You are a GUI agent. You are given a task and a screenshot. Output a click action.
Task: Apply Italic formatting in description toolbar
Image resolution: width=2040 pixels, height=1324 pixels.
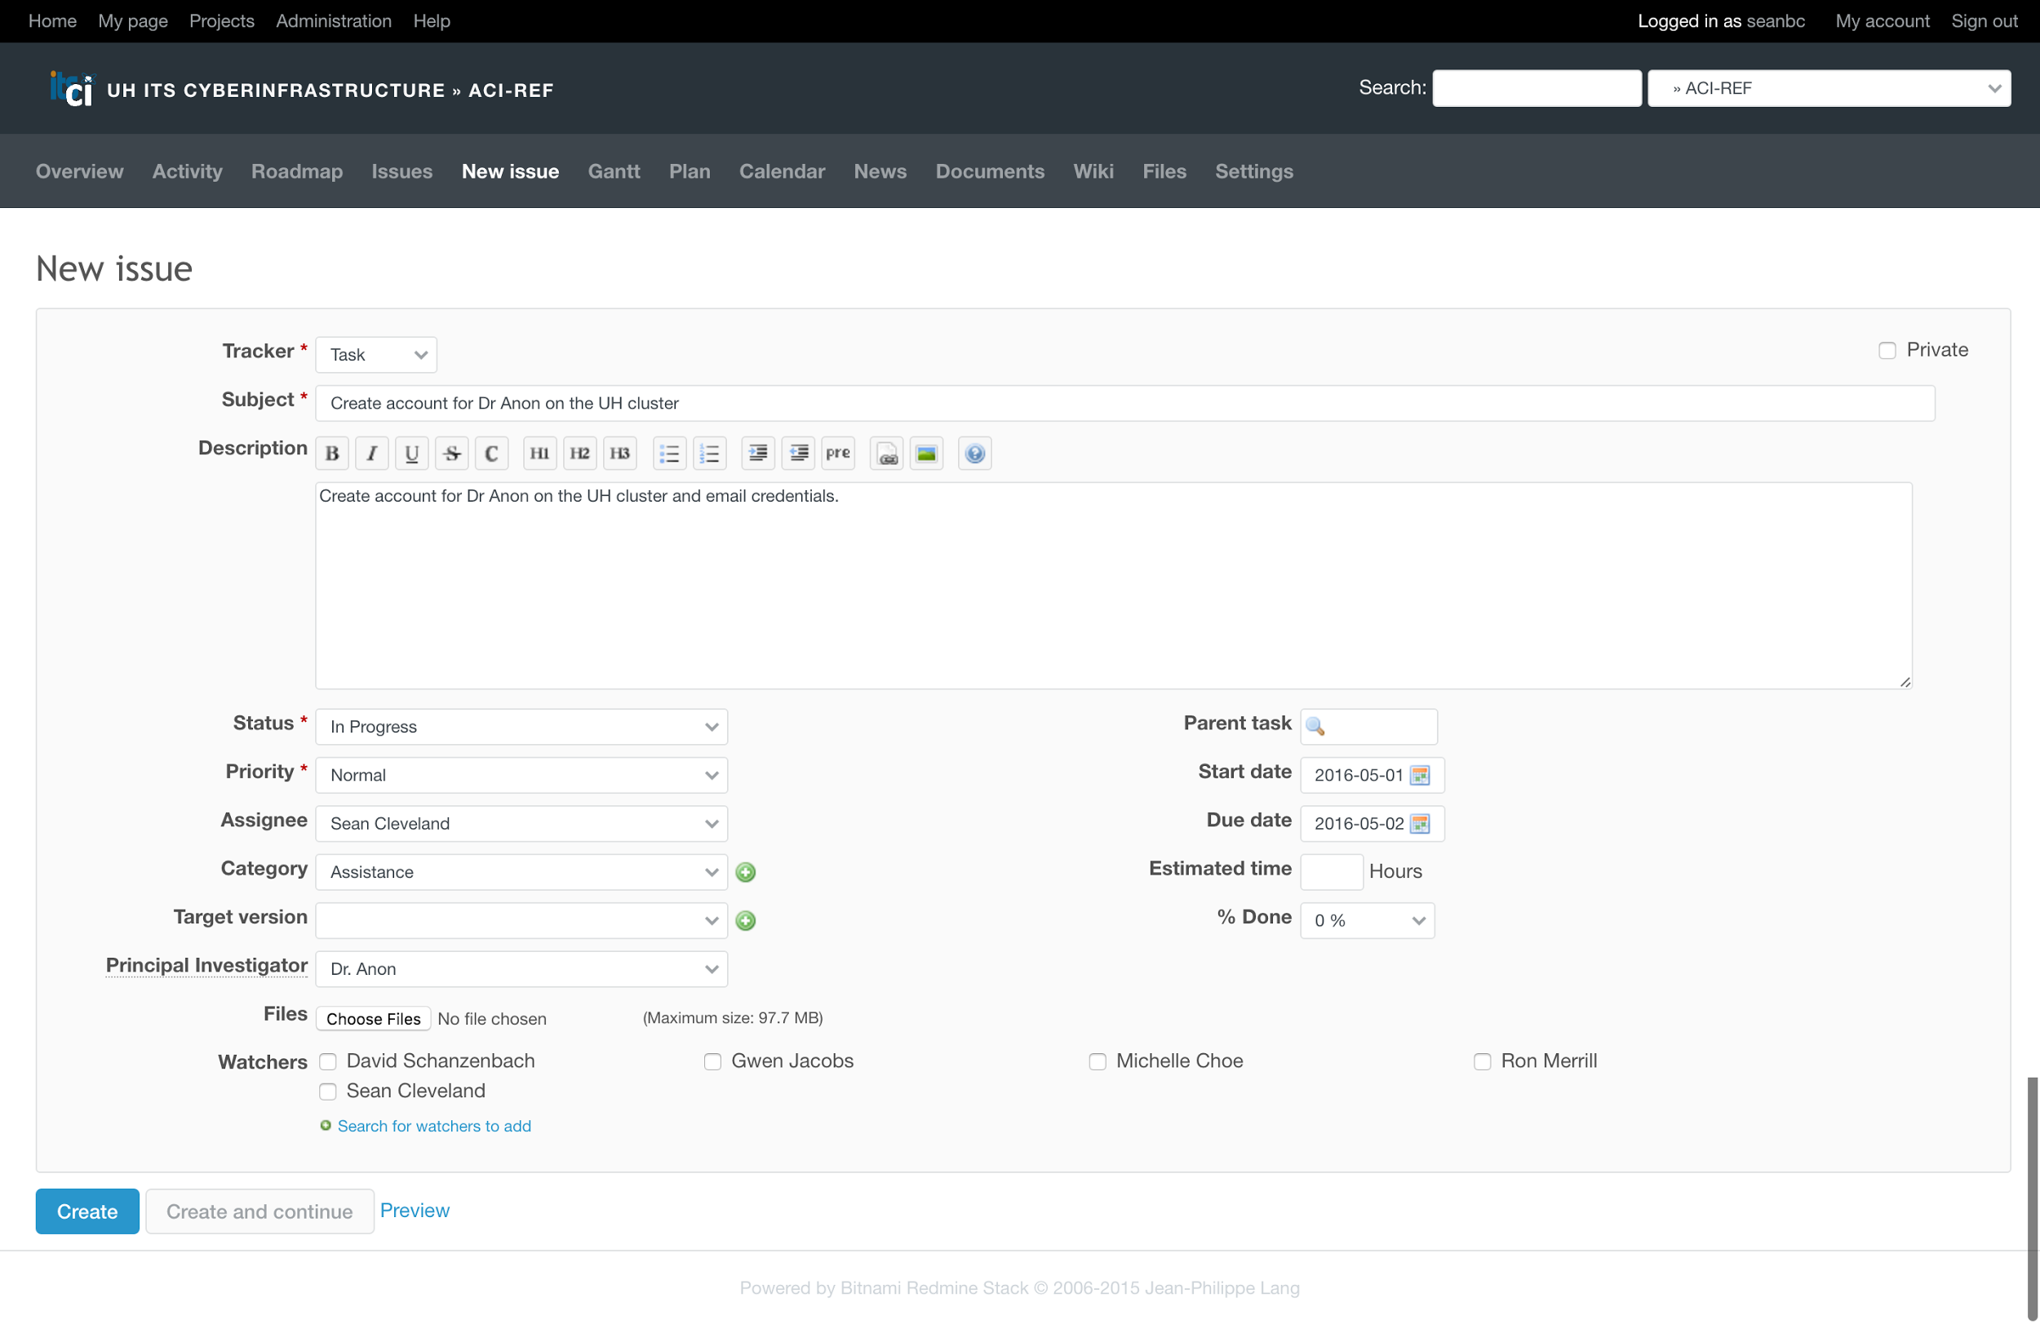click(x=372, y=454)
